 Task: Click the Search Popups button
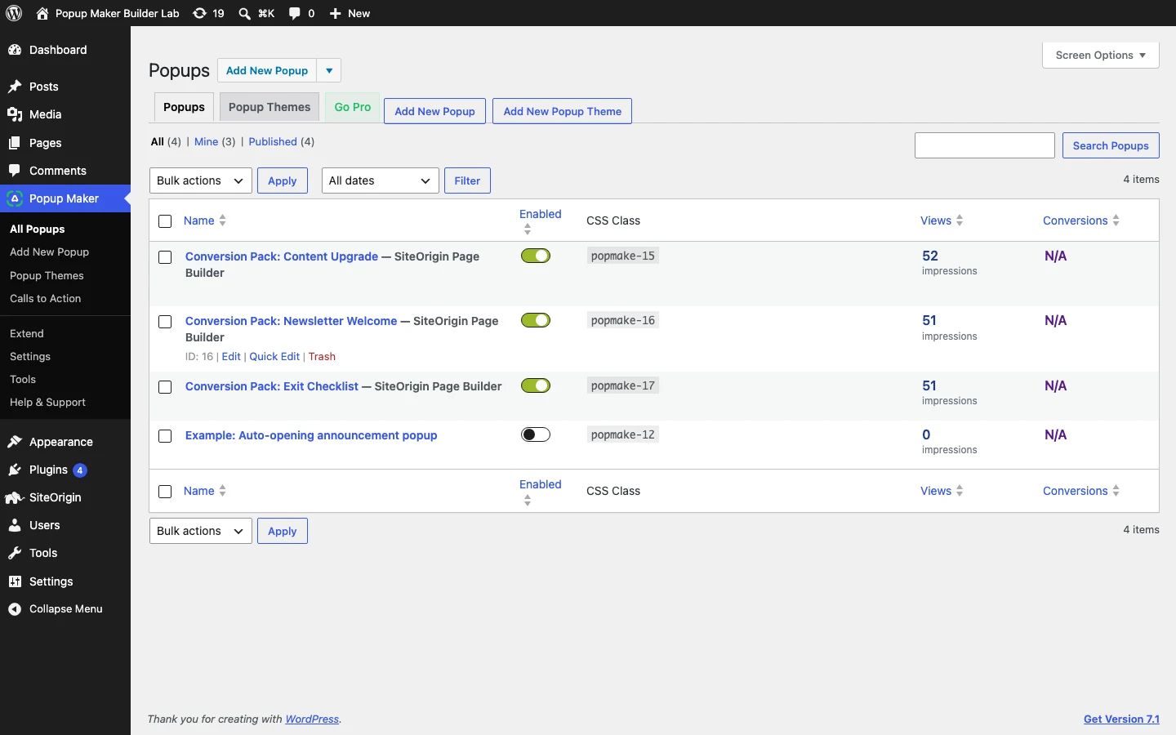click(x=1111, y=145)
